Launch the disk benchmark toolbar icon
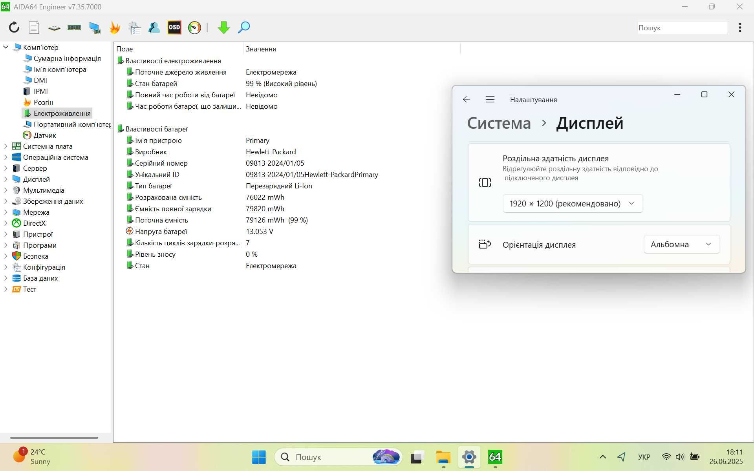The width and height of the screenshot is (754, 471). tap(54, 28)
